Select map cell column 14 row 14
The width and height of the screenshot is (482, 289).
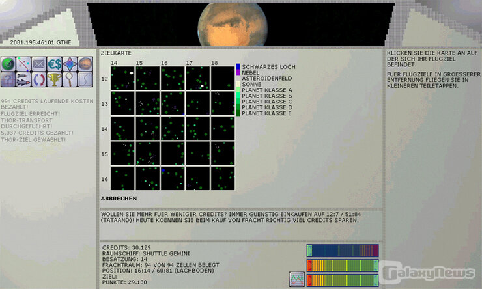[x=122, y=128]
